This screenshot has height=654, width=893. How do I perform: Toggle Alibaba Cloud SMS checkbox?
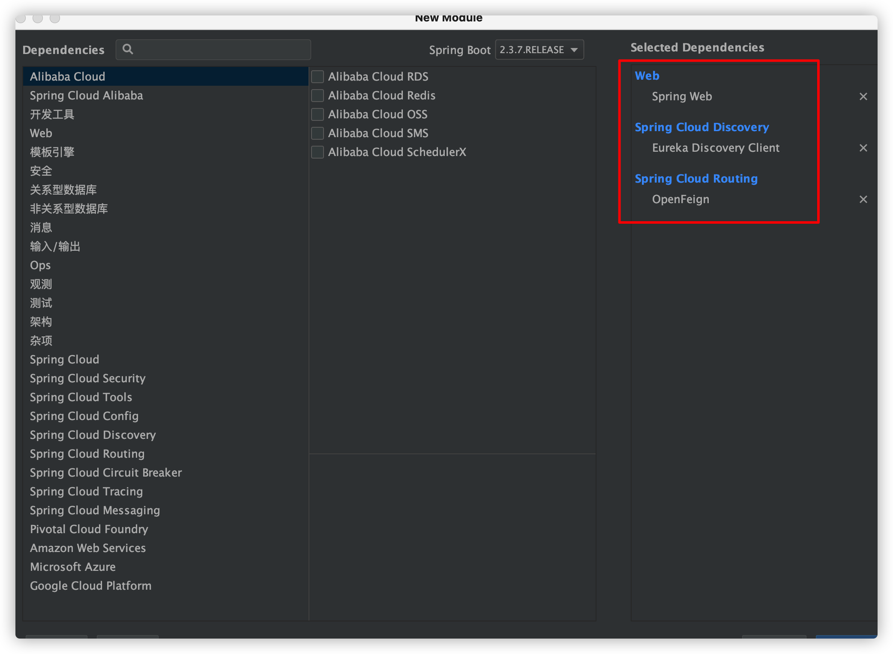tap(317, 133)
